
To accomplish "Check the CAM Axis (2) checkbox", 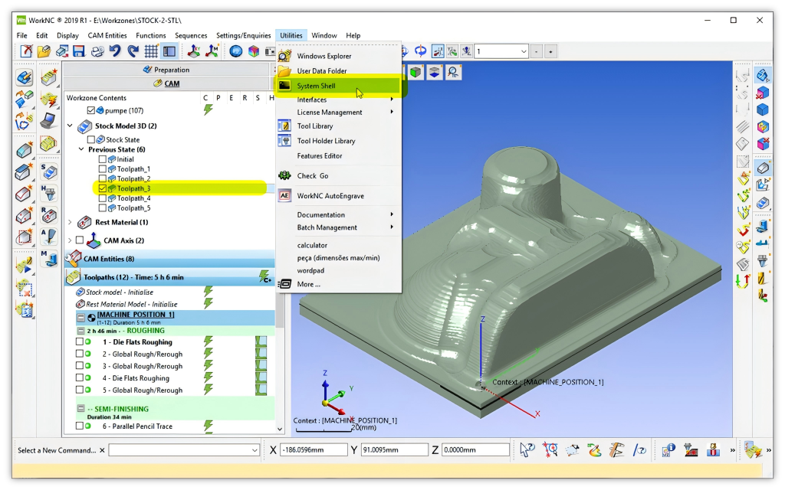I will click(x=80, y=240).
